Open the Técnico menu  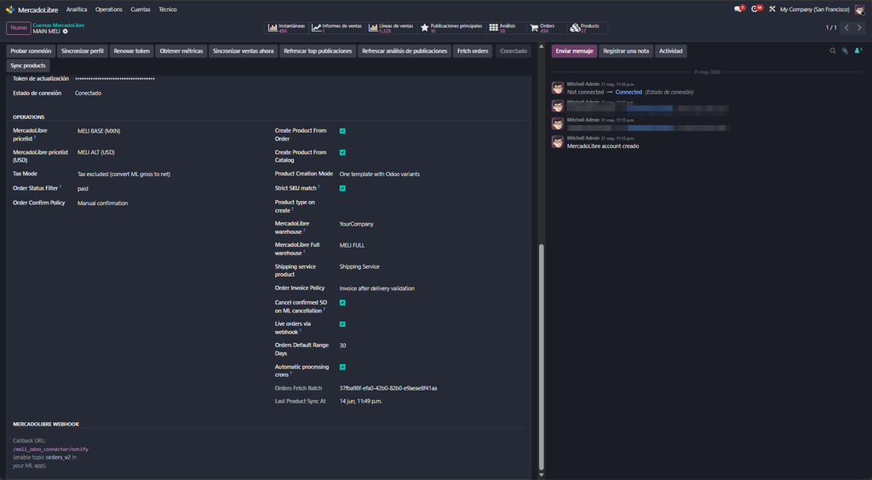168,9
